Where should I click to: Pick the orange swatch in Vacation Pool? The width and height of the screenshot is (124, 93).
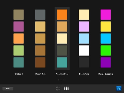tap(62, 14)
